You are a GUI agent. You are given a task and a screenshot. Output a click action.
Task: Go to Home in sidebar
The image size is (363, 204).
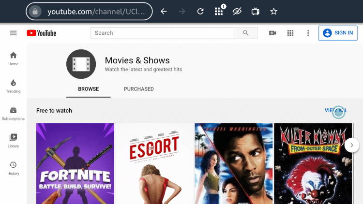point(13,59)
